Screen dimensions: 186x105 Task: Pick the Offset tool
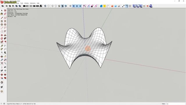point(5,42)
